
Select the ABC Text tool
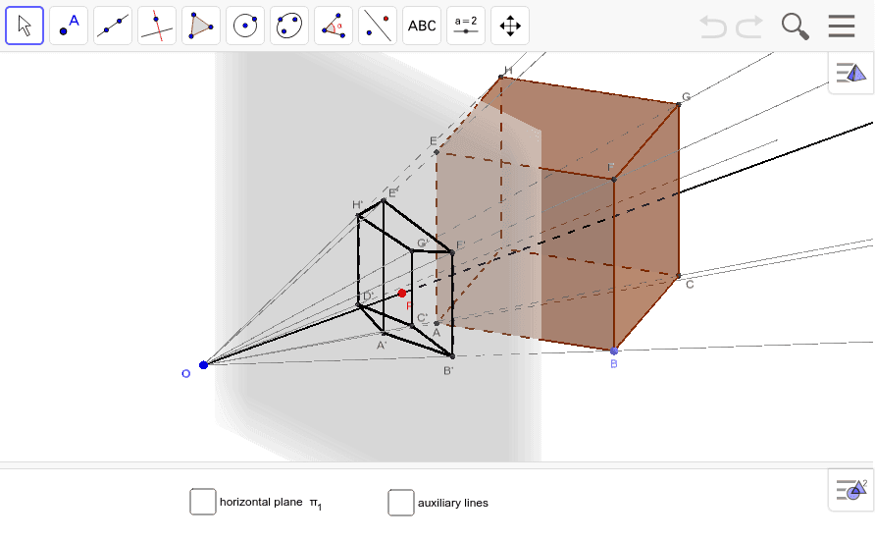pyautogui.click(x=422, y=26)
